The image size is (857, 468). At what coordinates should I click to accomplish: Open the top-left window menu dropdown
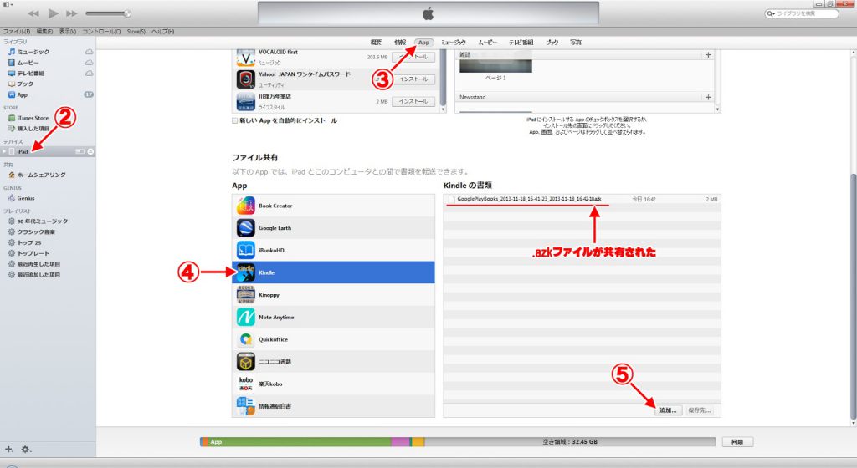tap(8, 4)
